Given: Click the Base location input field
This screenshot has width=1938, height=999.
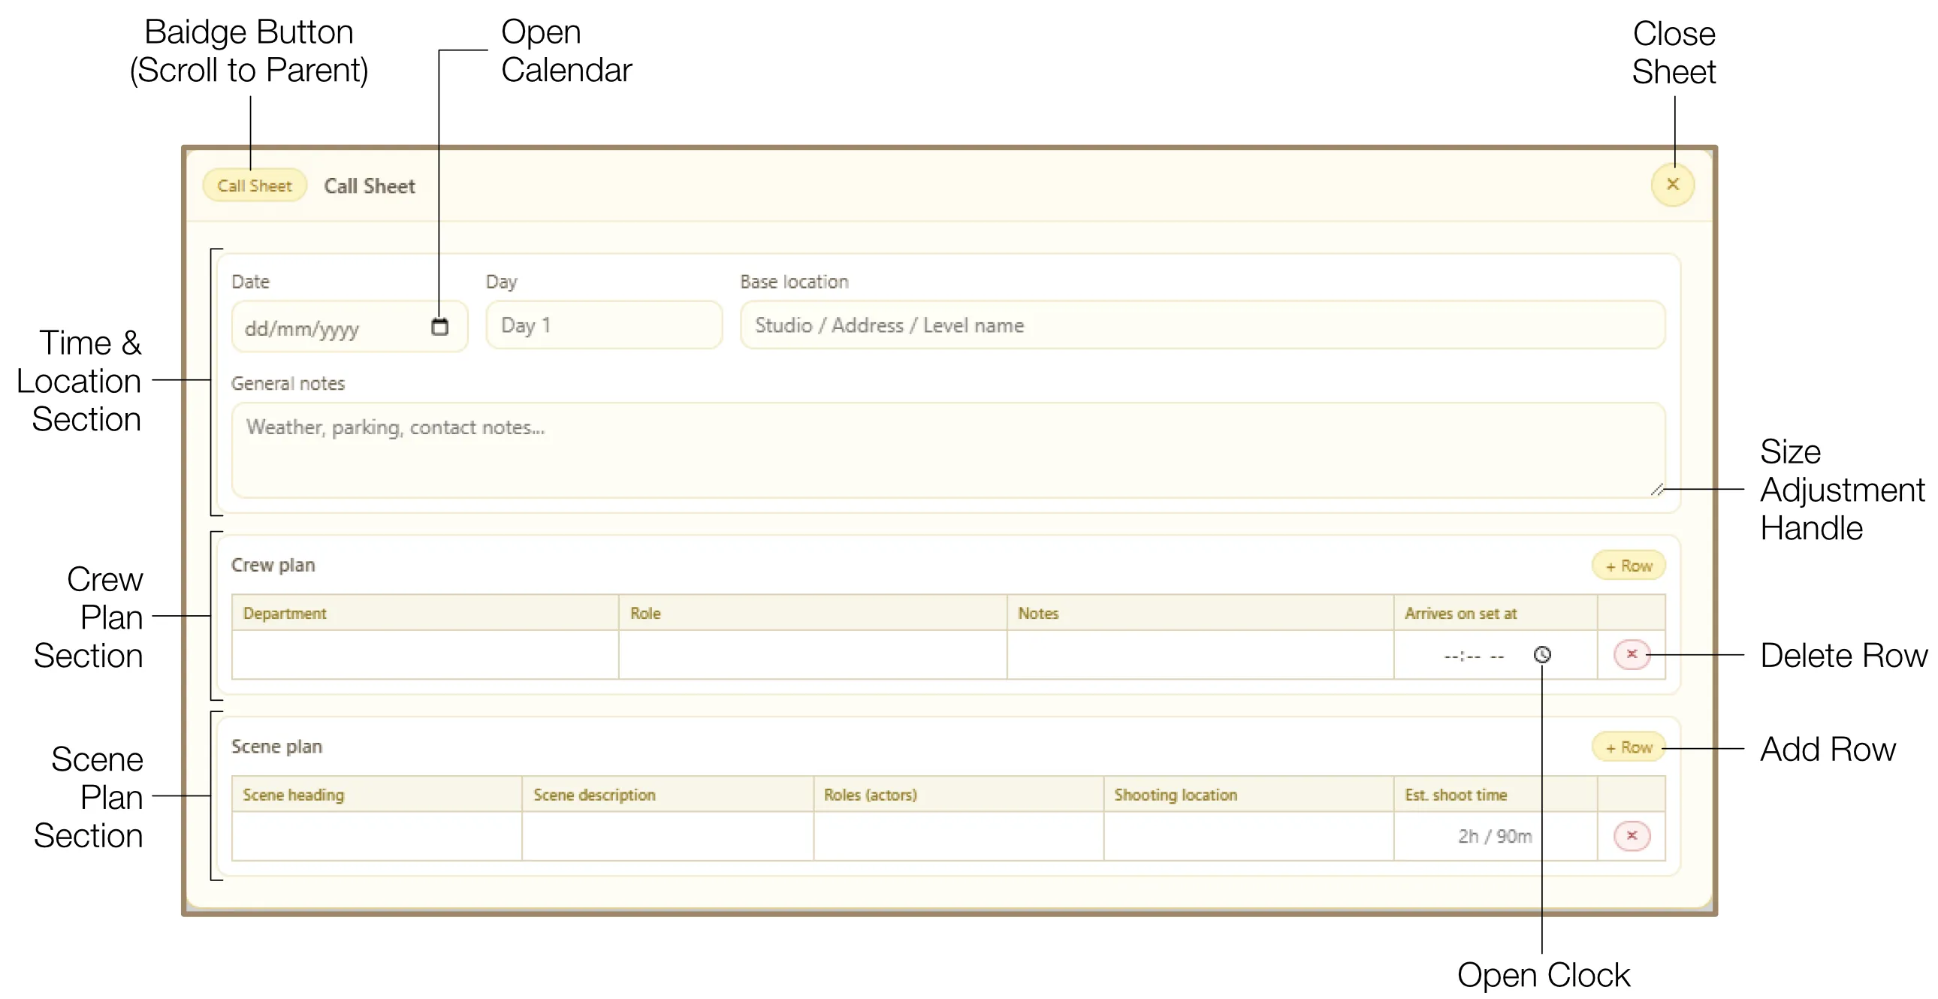Looking at the screenshot, I should [x=1202, y=325].
